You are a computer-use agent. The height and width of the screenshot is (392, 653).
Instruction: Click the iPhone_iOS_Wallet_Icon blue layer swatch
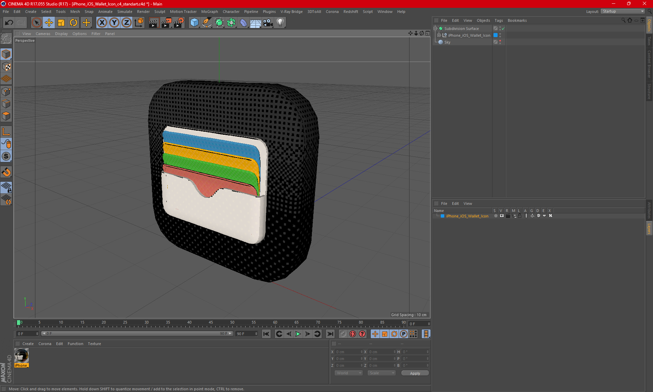click(496, 35)
